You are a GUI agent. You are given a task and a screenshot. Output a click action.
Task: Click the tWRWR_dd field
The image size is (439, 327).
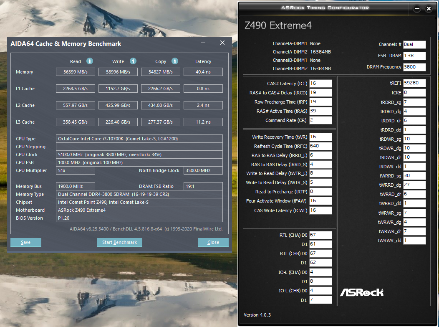click(x=414, y=241)
